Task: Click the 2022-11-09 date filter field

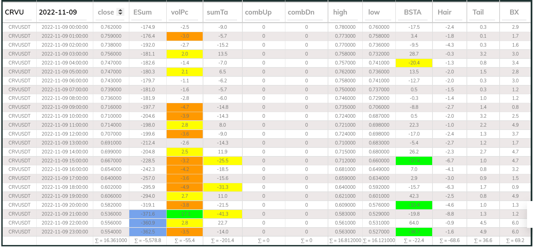Action: (x=62, y=12)
